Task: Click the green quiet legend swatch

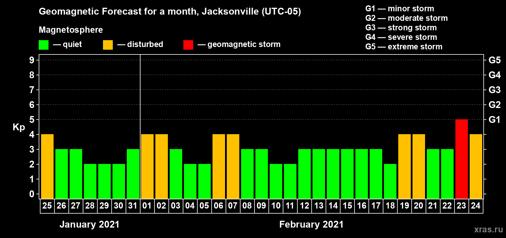Action: pyautogui.click(x=43, y=45)
